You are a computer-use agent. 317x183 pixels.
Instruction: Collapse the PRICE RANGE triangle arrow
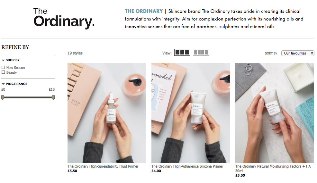3,84
